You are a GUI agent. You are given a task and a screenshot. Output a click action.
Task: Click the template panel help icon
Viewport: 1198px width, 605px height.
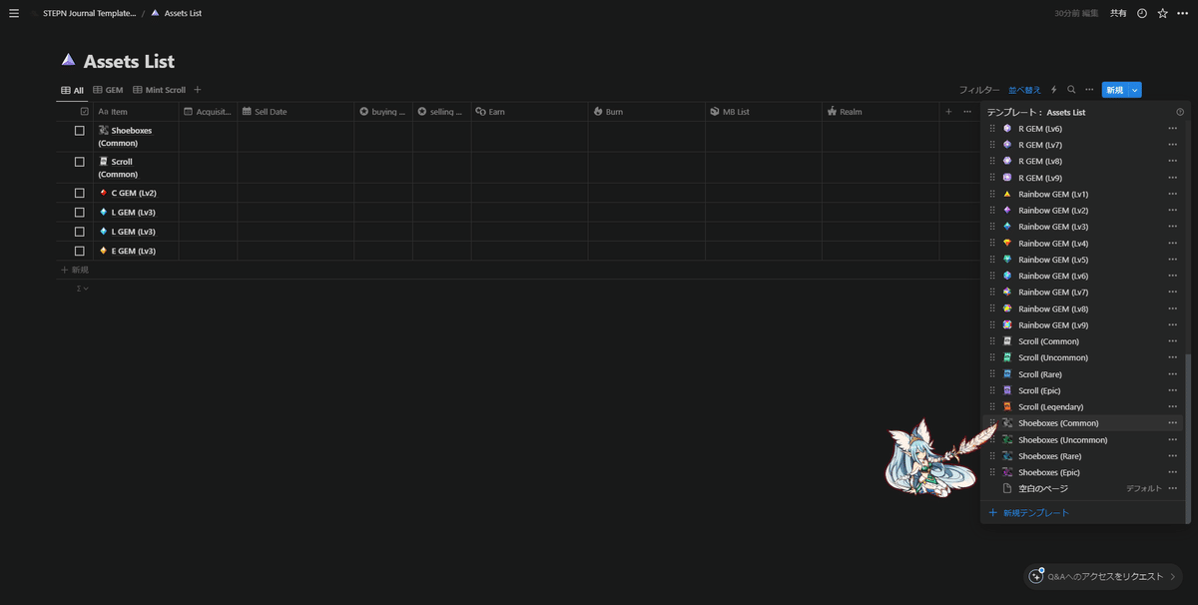point(1180,112)
